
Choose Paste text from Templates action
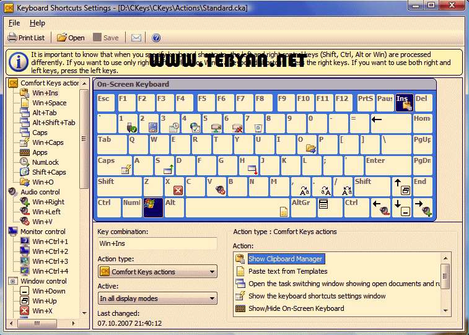coord(287,271)
